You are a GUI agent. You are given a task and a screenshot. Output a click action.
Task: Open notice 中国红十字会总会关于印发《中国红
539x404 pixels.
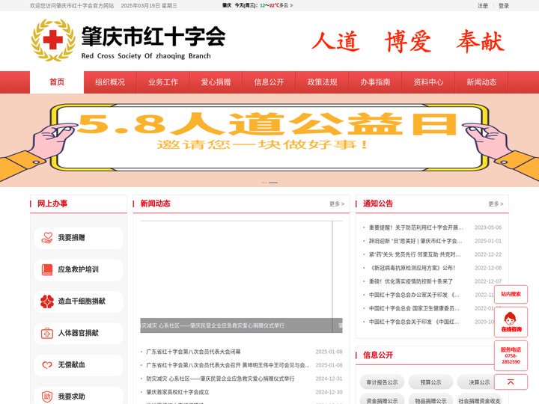tap(414, 322)
